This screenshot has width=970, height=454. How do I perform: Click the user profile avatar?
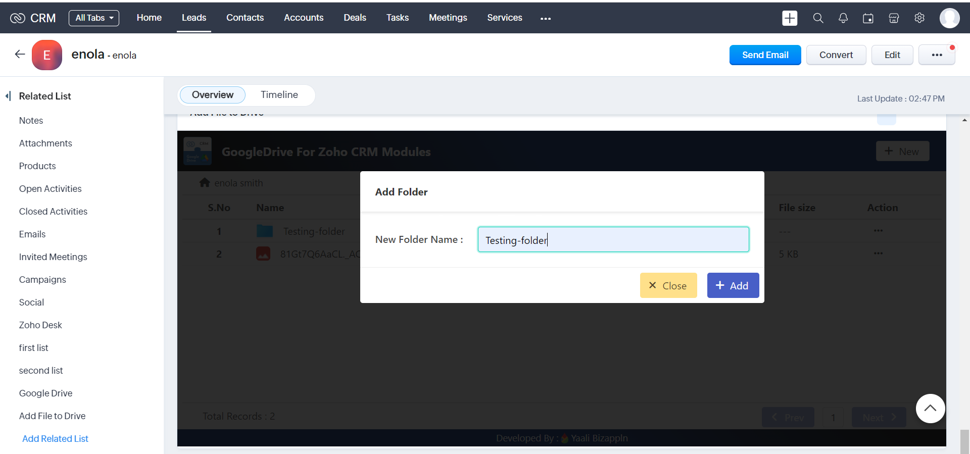click(949, 18)
